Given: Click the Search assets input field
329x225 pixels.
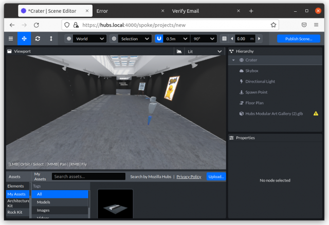Looking at the screenshot, I should pyautogui.click(x=88, y=176).
